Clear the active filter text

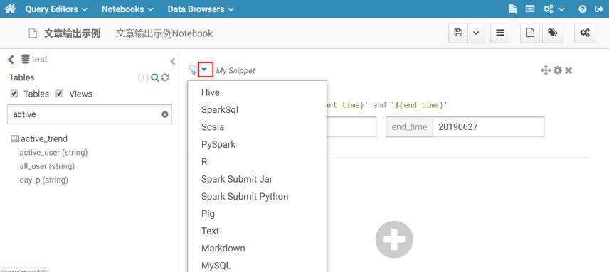(x=164, y=114)
